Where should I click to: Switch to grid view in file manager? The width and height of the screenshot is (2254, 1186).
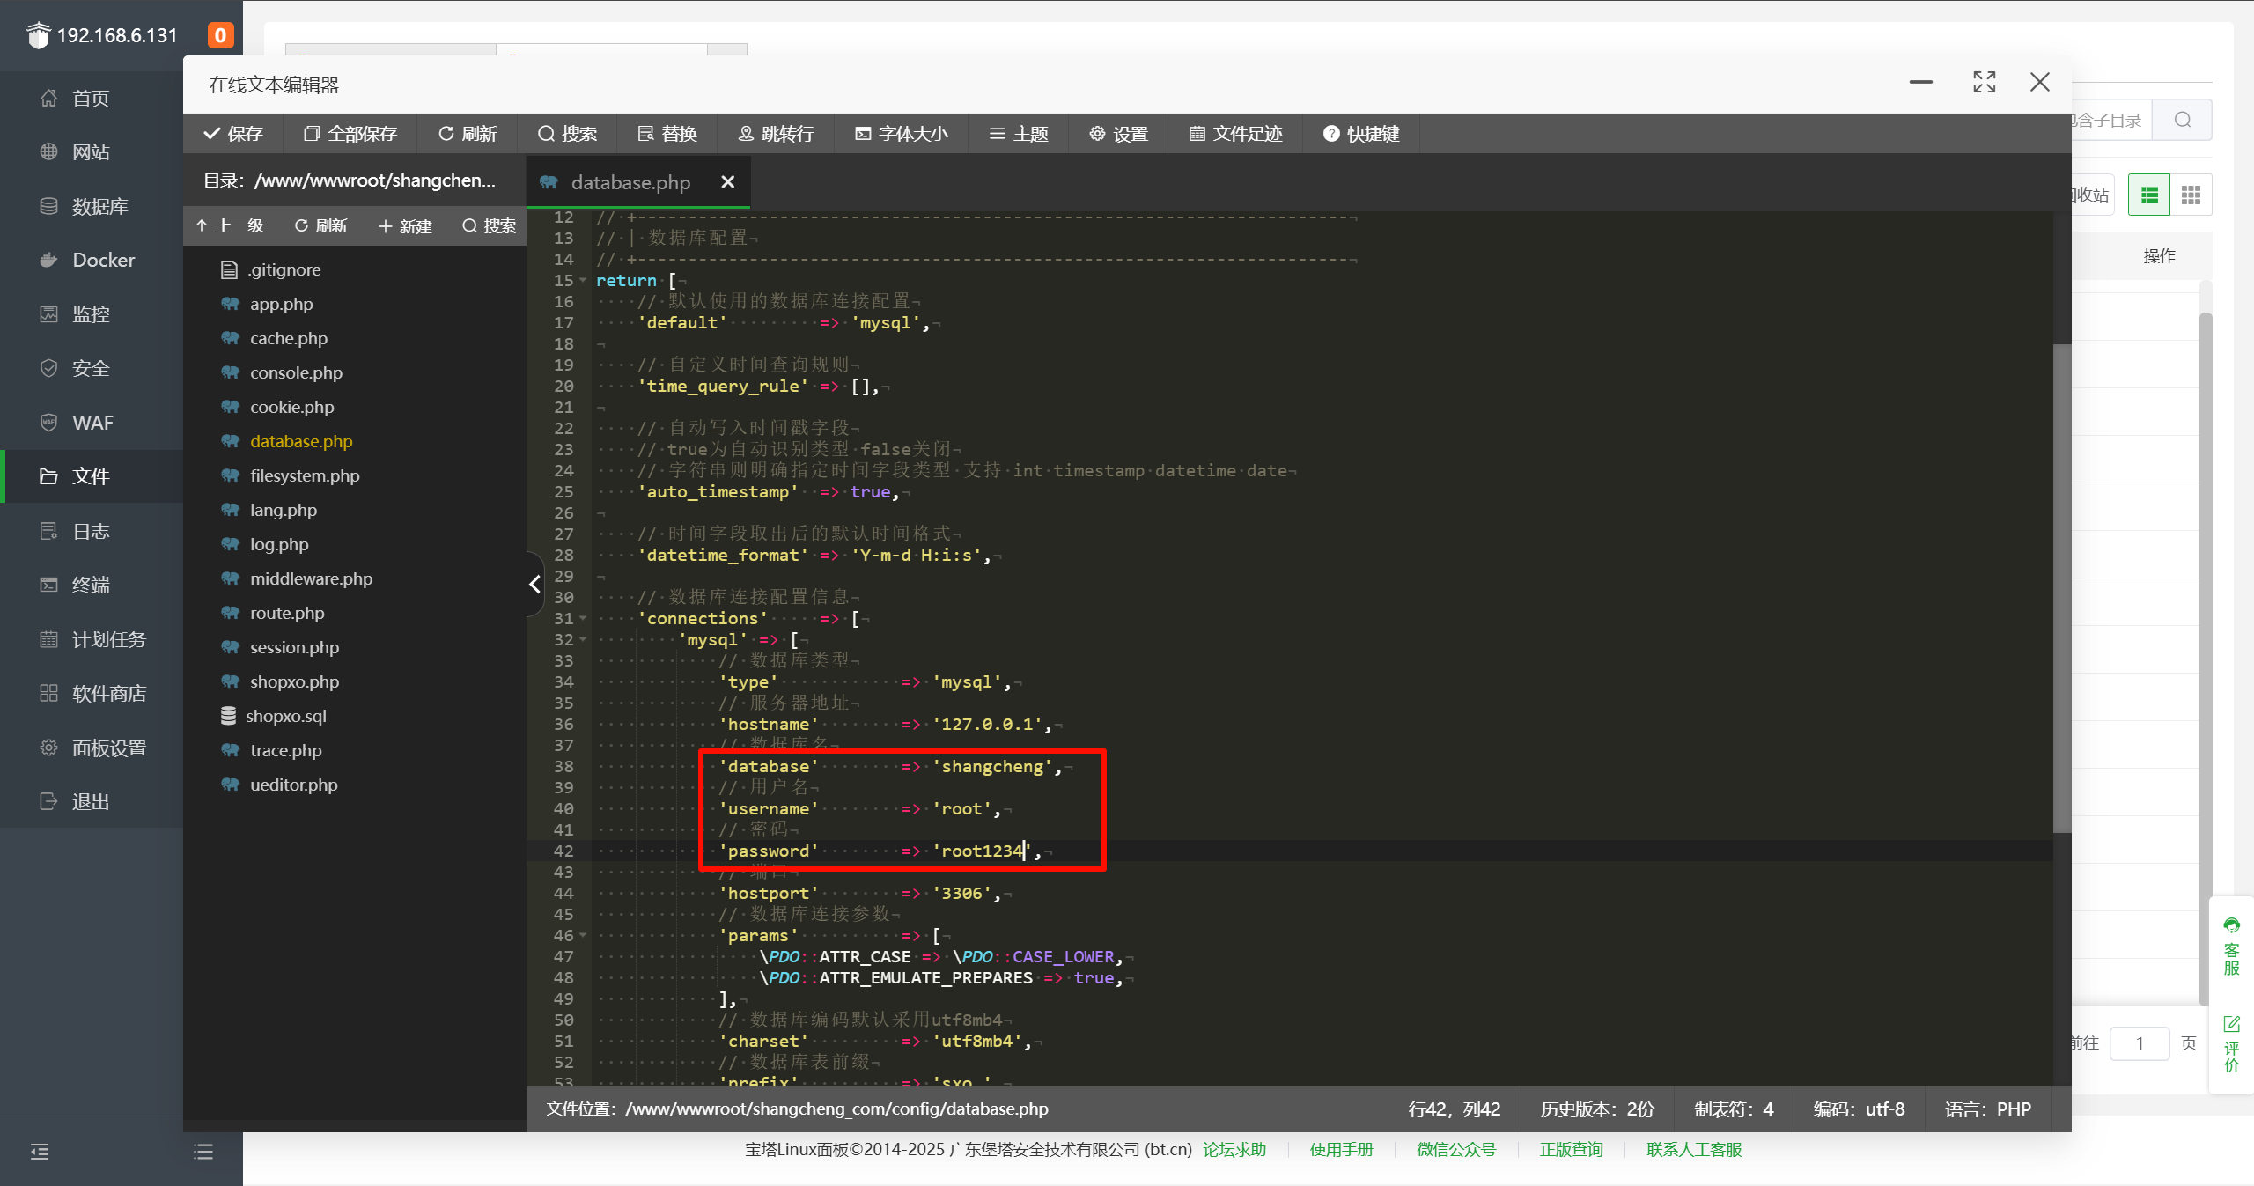(2191, 195)
